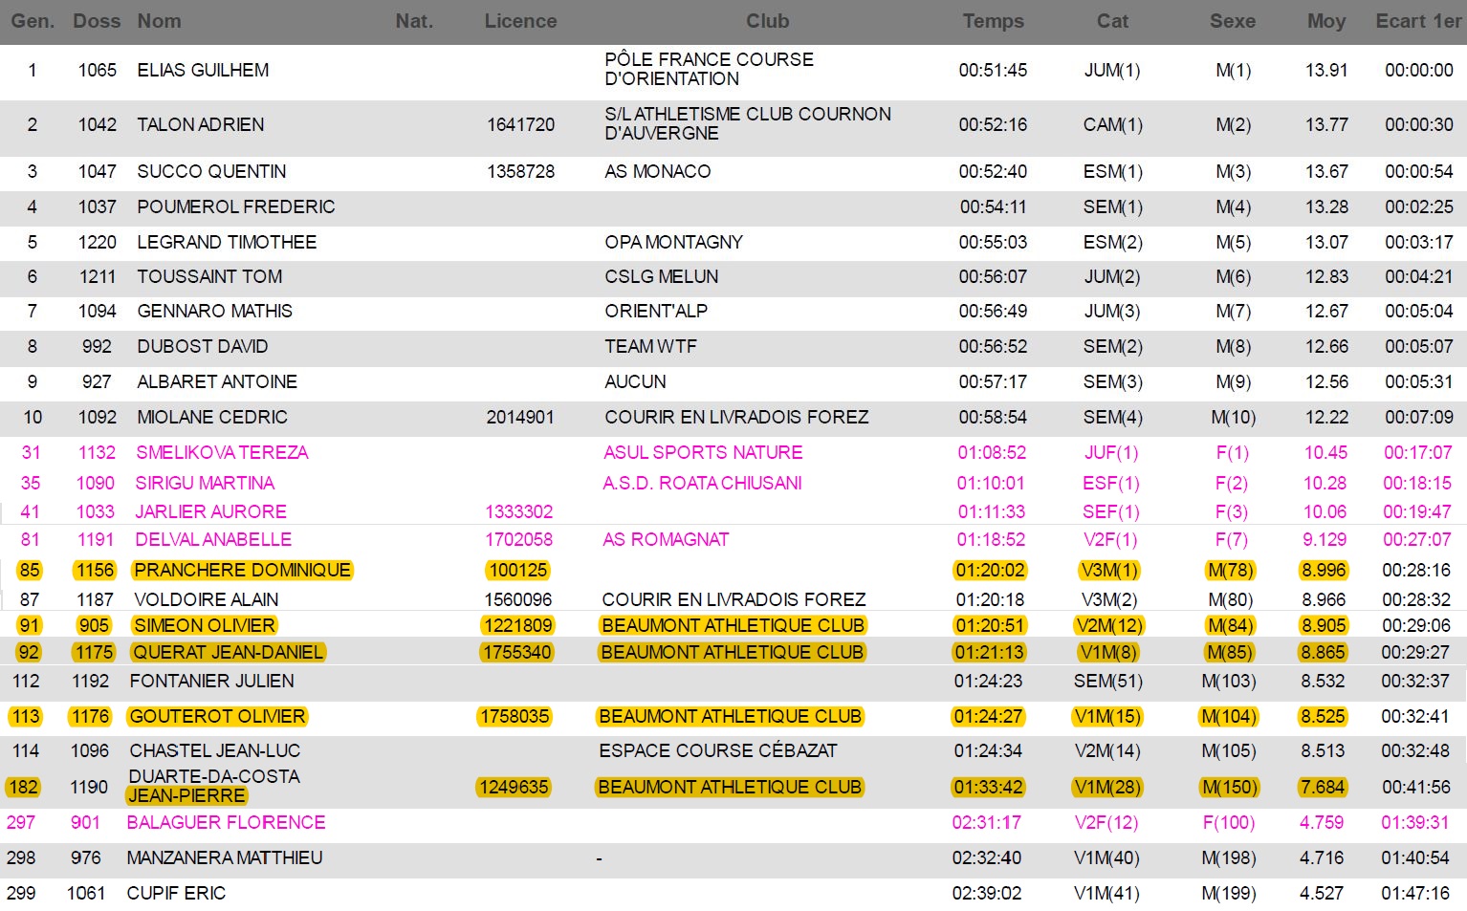
Task: Select the name TOUSSAINT TOM
Action: coord(209,276)
